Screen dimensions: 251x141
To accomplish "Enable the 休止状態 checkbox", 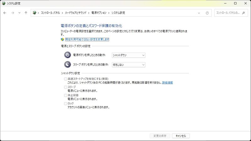I will [66, 95].
